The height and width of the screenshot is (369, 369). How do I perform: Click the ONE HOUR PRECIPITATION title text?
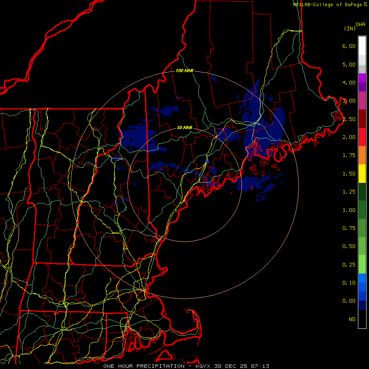click(144, 366)
